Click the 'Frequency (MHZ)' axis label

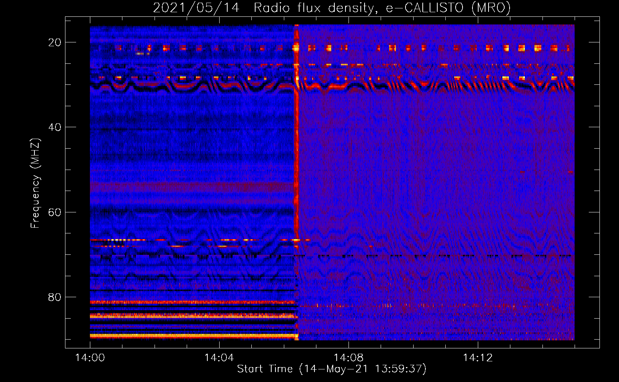[x=35, y=183]
